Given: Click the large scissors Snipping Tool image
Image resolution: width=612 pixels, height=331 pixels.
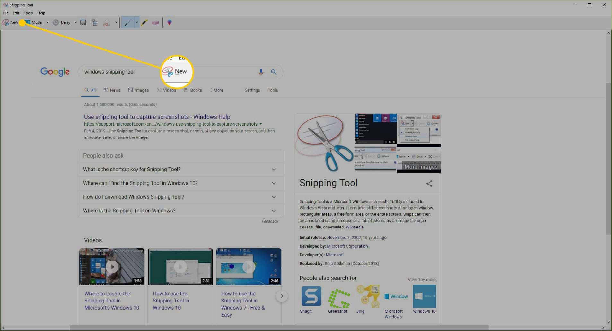Looking at the screenshot, I should click(325, 144).
